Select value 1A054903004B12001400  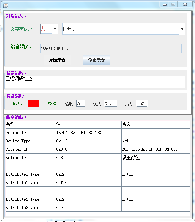point(89,133)
